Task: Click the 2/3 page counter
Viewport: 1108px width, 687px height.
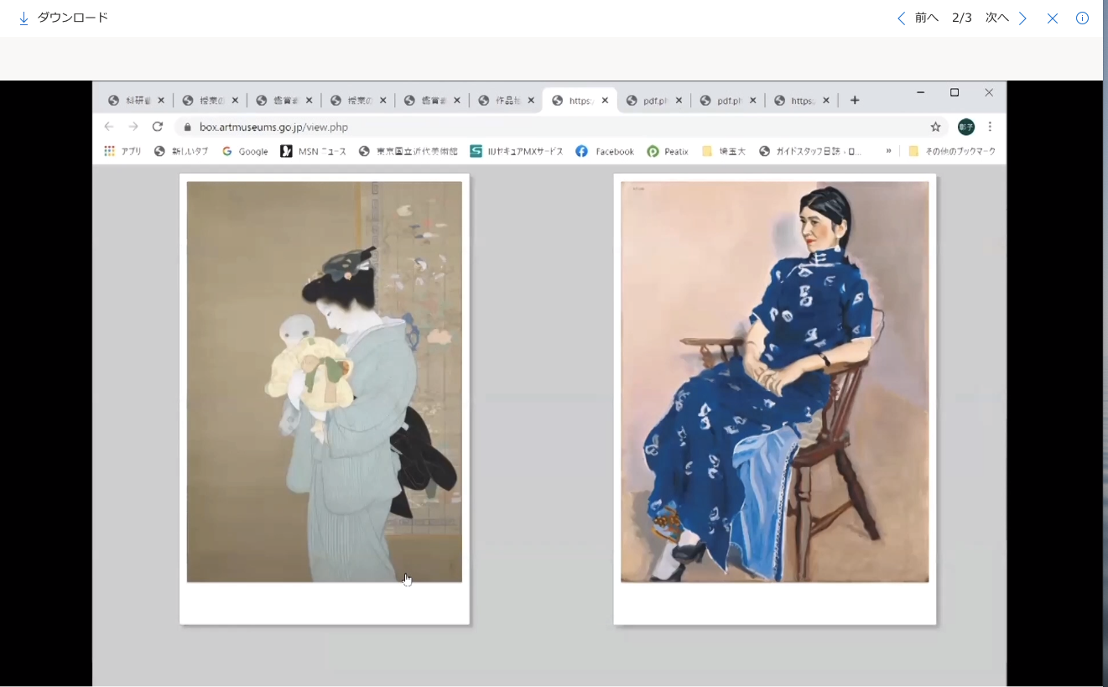Action: click(x=962, y=18)
